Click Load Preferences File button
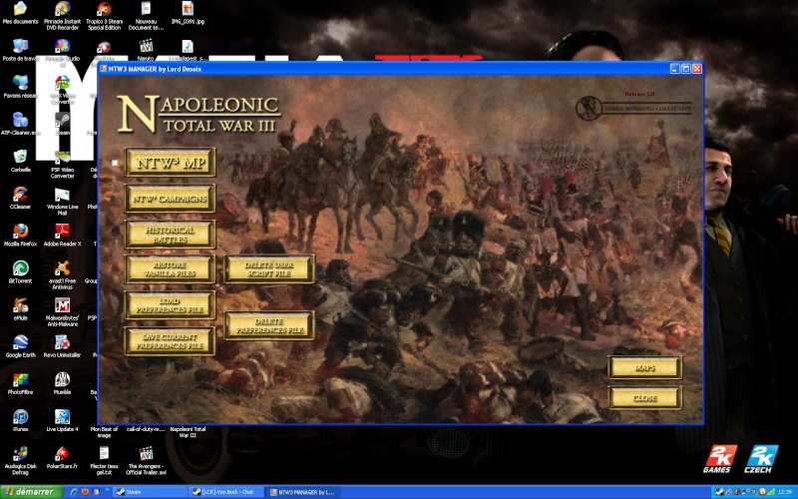This screenshot has height=499, width=798. click(x=170, y=305)
